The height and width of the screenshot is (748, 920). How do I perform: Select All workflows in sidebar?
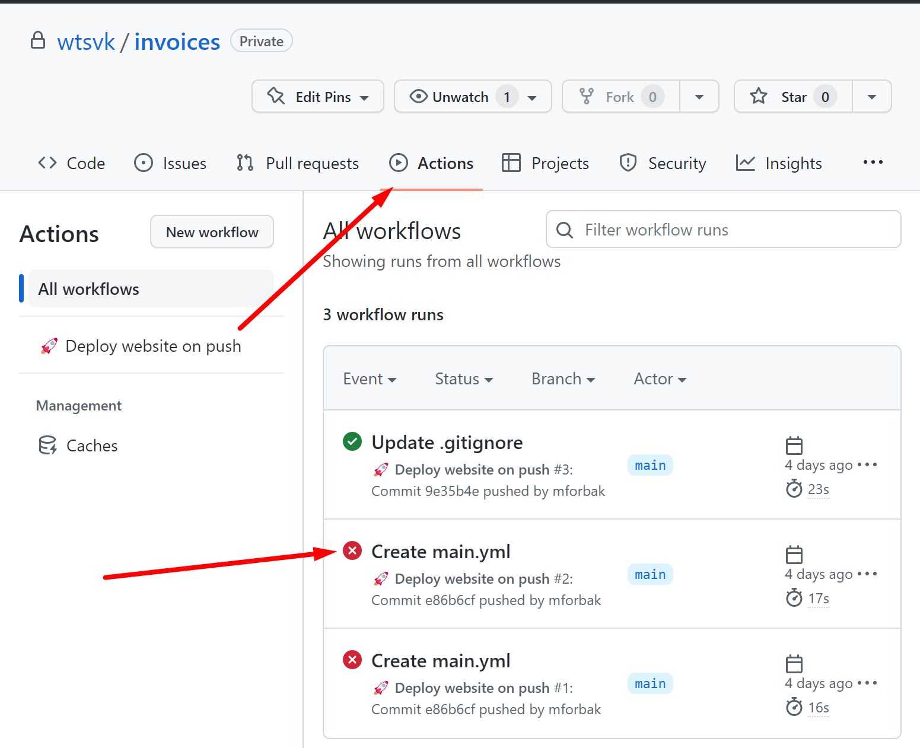coord(151,289)
